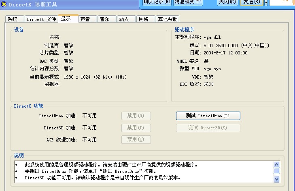Screen dimensions: 295x191
Task: Click 禁用 (D) next to DirectDraw 加速
Action: (136, 116)
